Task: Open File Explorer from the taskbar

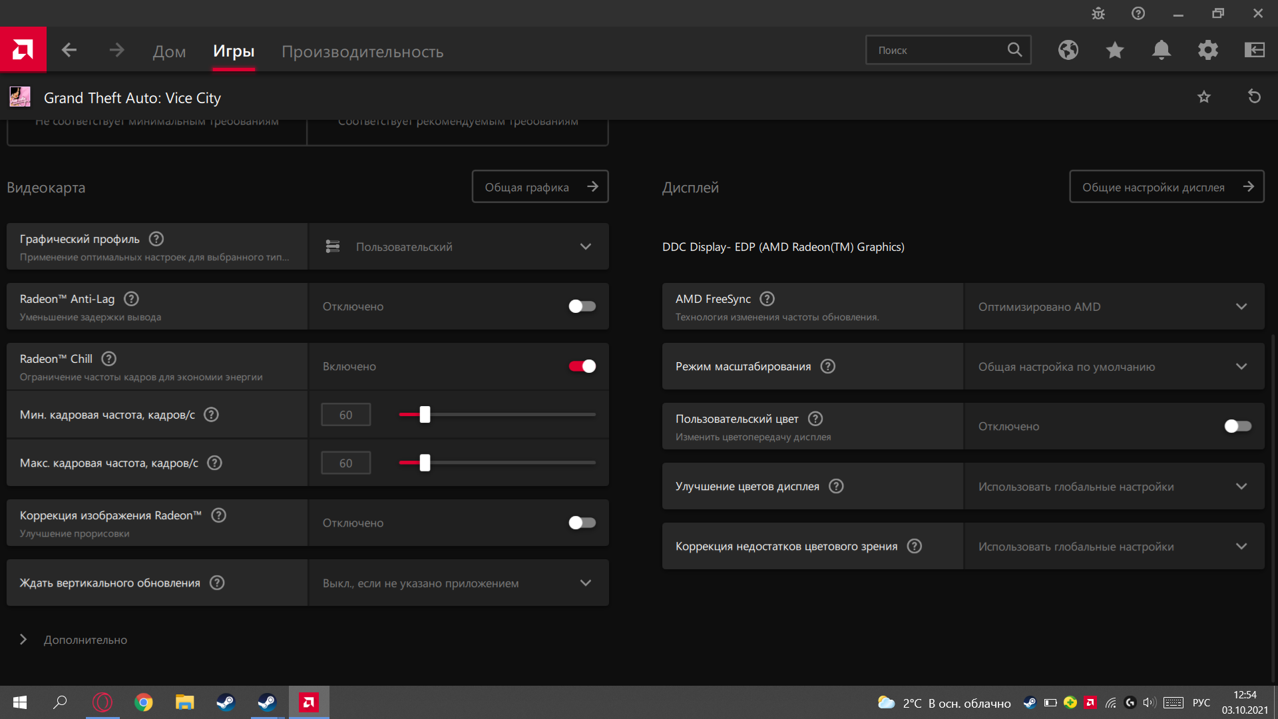Action: pos(184,702)
